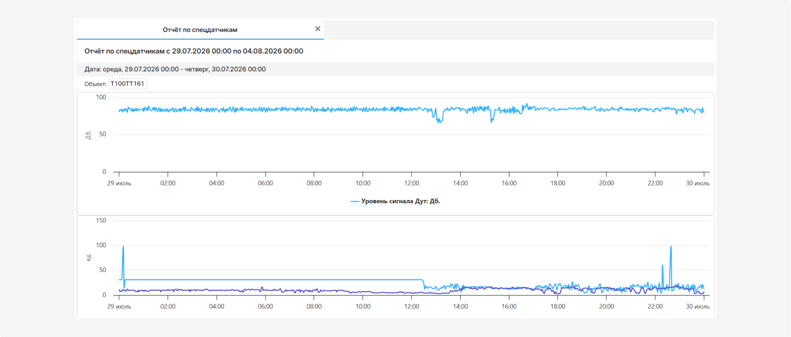Click the 29 июль label on the ед chart

(119, 307)
